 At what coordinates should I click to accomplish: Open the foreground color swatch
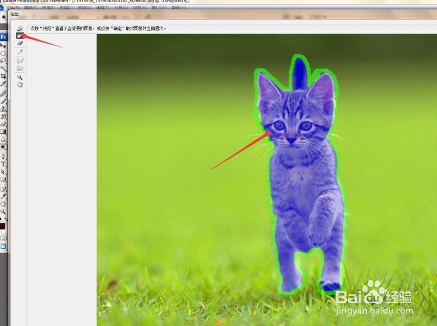coord(2,226)
